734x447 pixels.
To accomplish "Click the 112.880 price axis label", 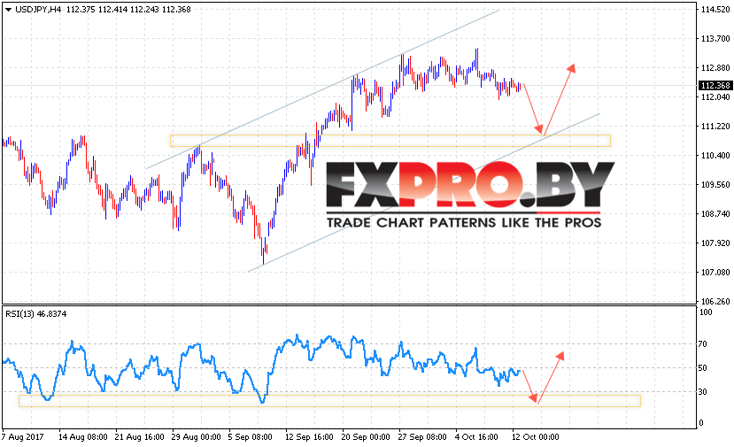I will tap(715, 68).
